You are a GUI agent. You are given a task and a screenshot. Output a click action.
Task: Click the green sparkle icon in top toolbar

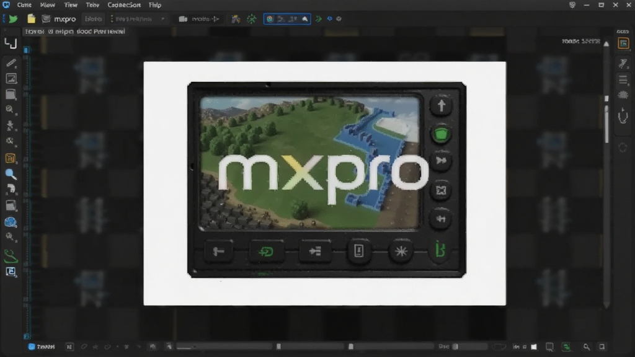pyautogui.click(x=252, y=19)
